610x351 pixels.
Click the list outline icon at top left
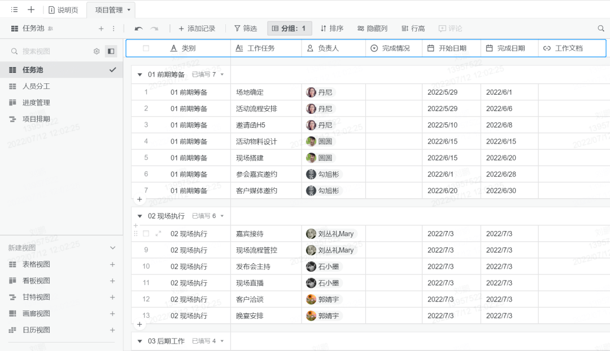click(x=14, y=9)
